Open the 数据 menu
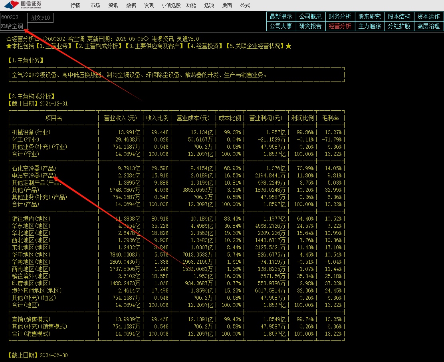 [131, 5]
